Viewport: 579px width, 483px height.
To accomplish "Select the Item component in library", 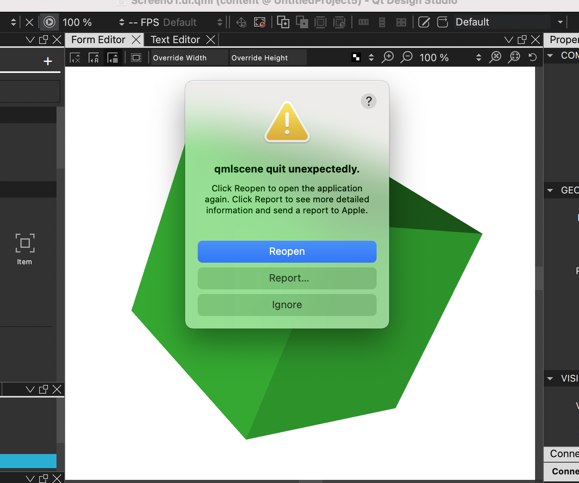I will pyautogui.click(x=25, y=249).
